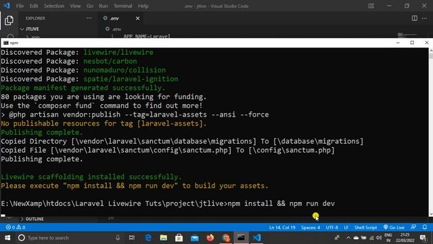Split the editor to the right

(x=415, y=18)
